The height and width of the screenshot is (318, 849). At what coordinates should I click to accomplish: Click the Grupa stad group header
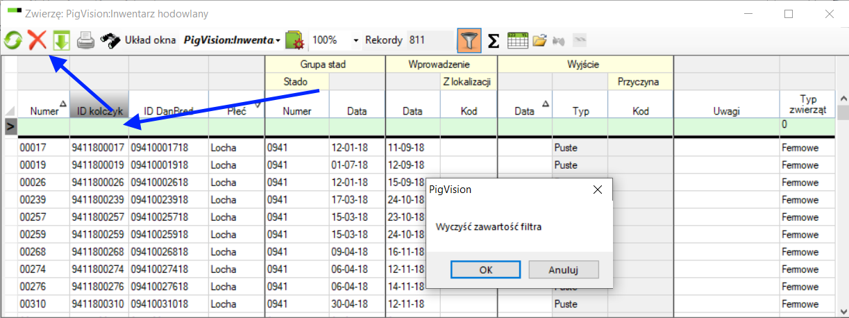324,65
